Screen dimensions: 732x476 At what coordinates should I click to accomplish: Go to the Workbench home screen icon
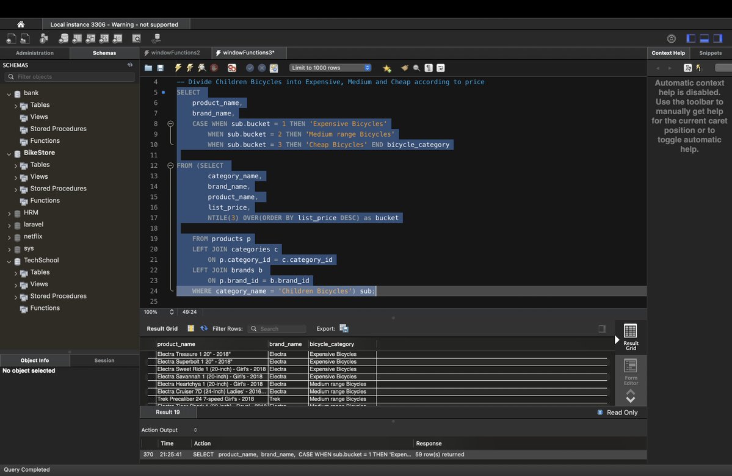click(21, 24)
